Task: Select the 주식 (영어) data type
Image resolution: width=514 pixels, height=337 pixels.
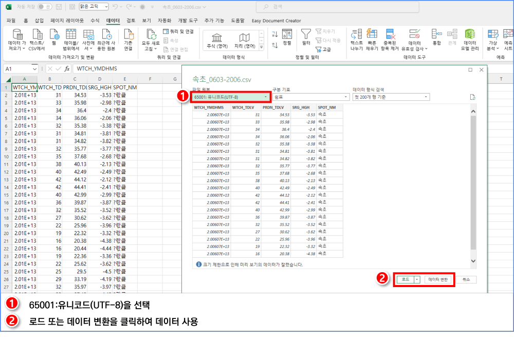Action: coord(217,40)
